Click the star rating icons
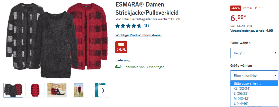 point(128,26)
